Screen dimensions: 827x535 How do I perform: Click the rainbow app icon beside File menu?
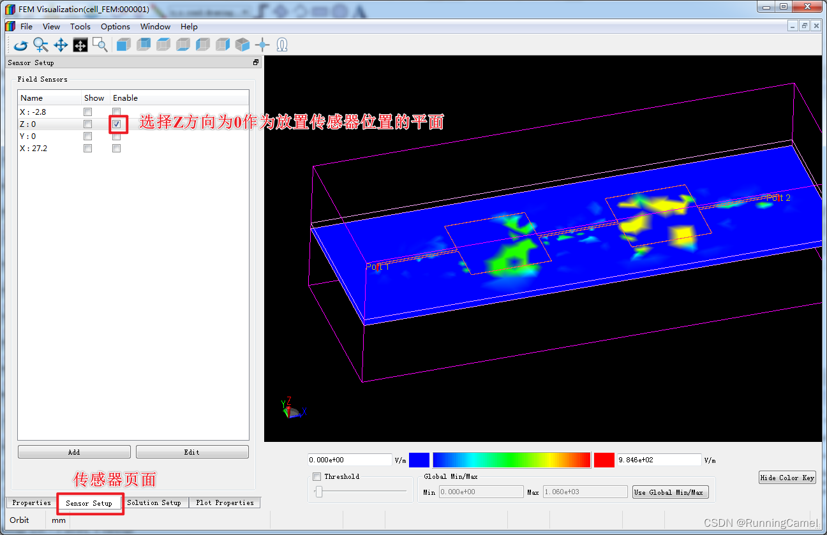coord(10,26)
